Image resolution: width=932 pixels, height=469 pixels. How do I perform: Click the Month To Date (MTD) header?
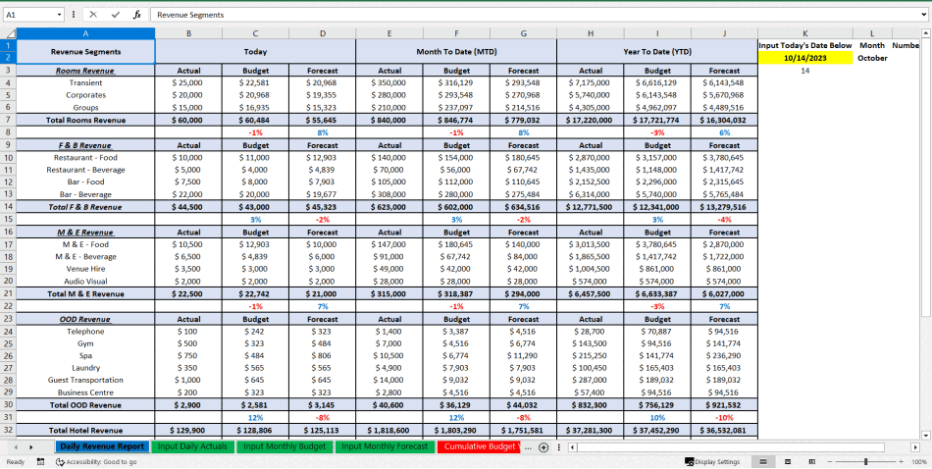click(456, 52)
